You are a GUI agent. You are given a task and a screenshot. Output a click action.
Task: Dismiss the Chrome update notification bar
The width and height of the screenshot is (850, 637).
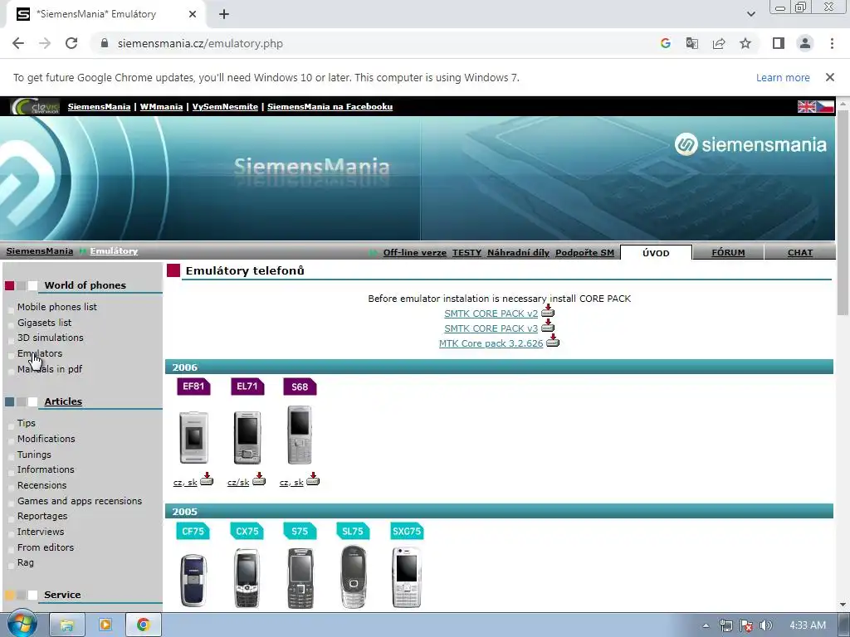coord(830,77)
